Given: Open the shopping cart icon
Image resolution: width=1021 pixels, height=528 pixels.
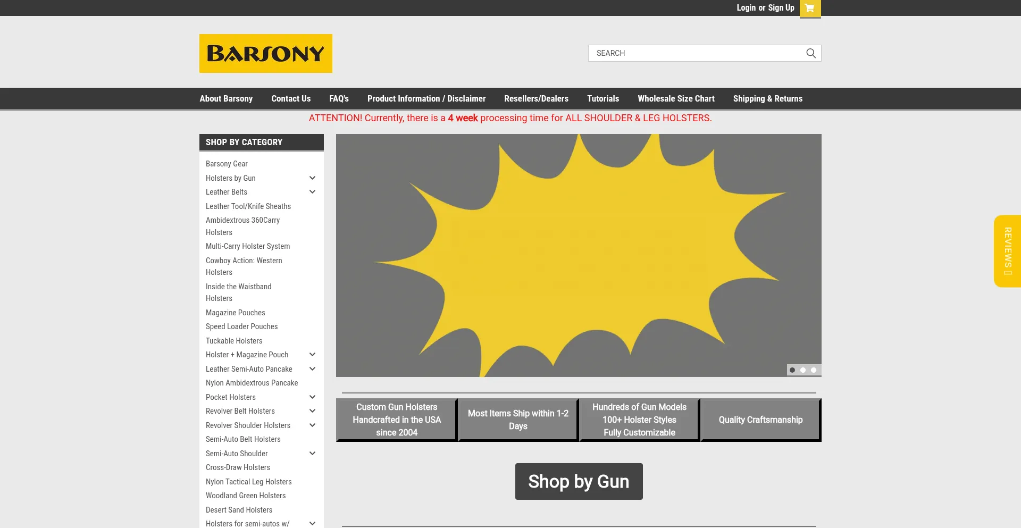Looking at the screenshot, I should click(x=810, y=8).
